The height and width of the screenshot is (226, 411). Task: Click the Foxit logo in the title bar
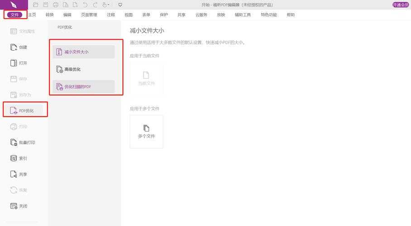click(x=14, y=5)
